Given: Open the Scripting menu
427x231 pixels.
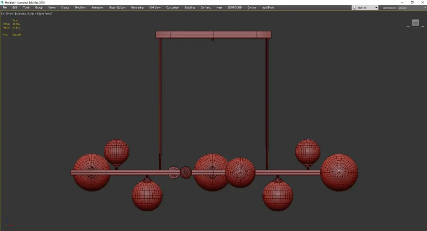Looking at the screenshot, I should pyautogui.click(x=190, y=7).
